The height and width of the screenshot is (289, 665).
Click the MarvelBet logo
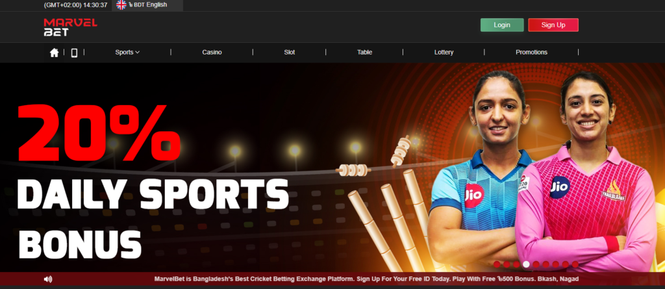pos(70,27)
